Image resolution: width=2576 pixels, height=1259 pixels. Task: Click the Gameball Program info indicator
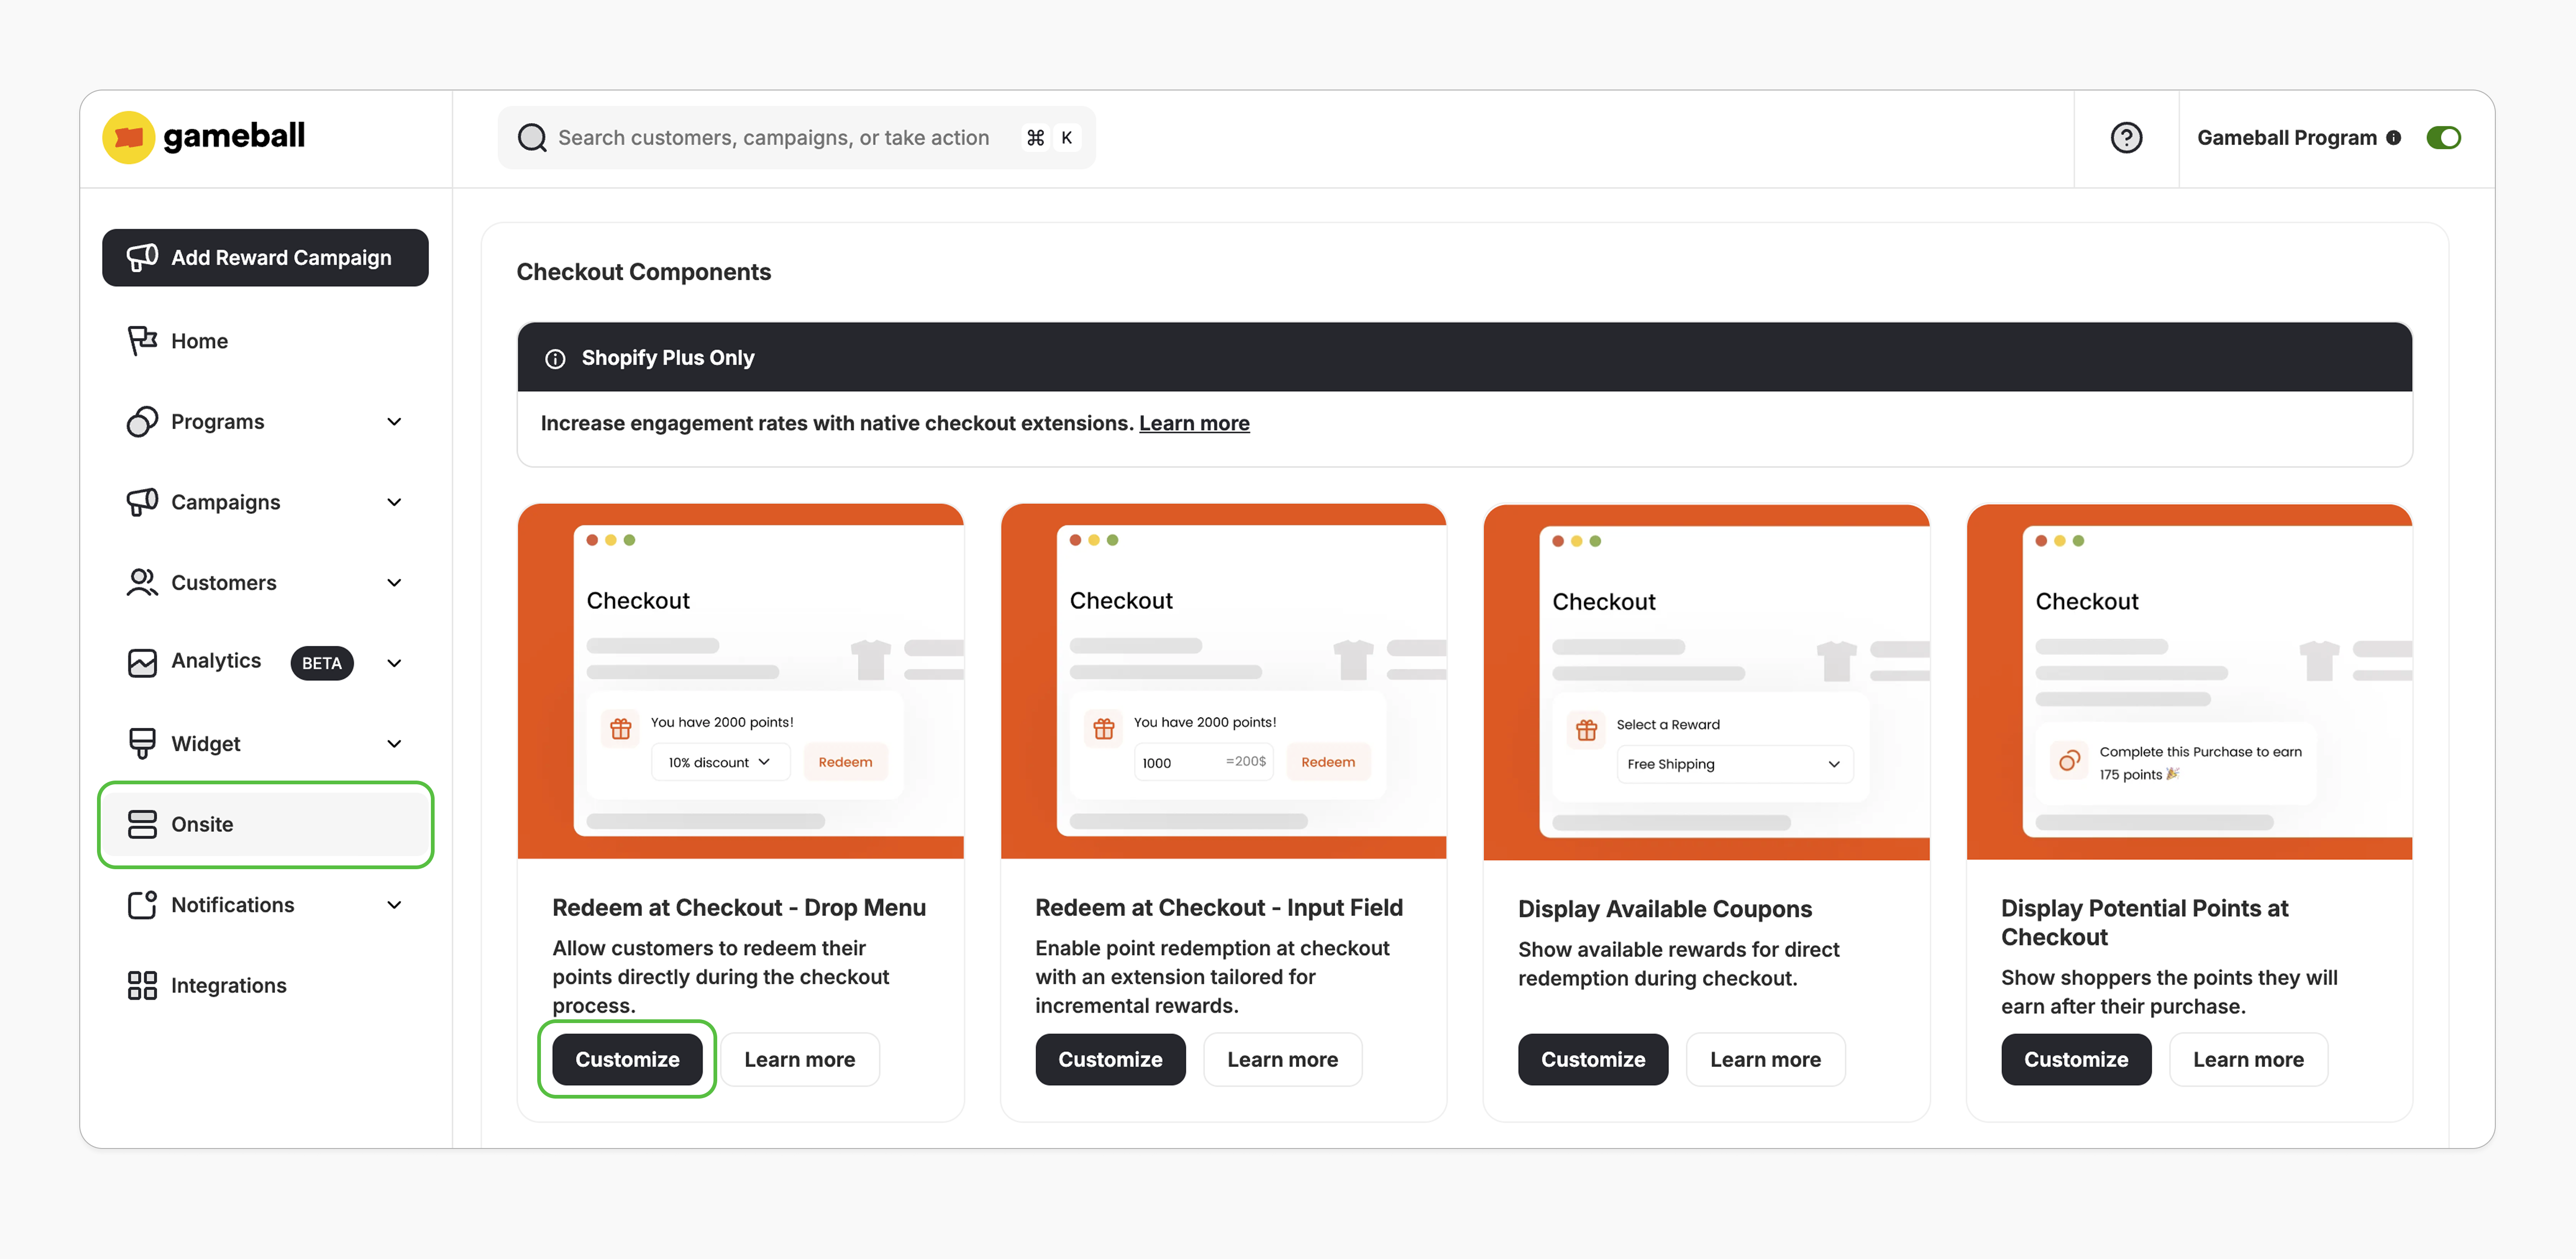pos(2395,138)
